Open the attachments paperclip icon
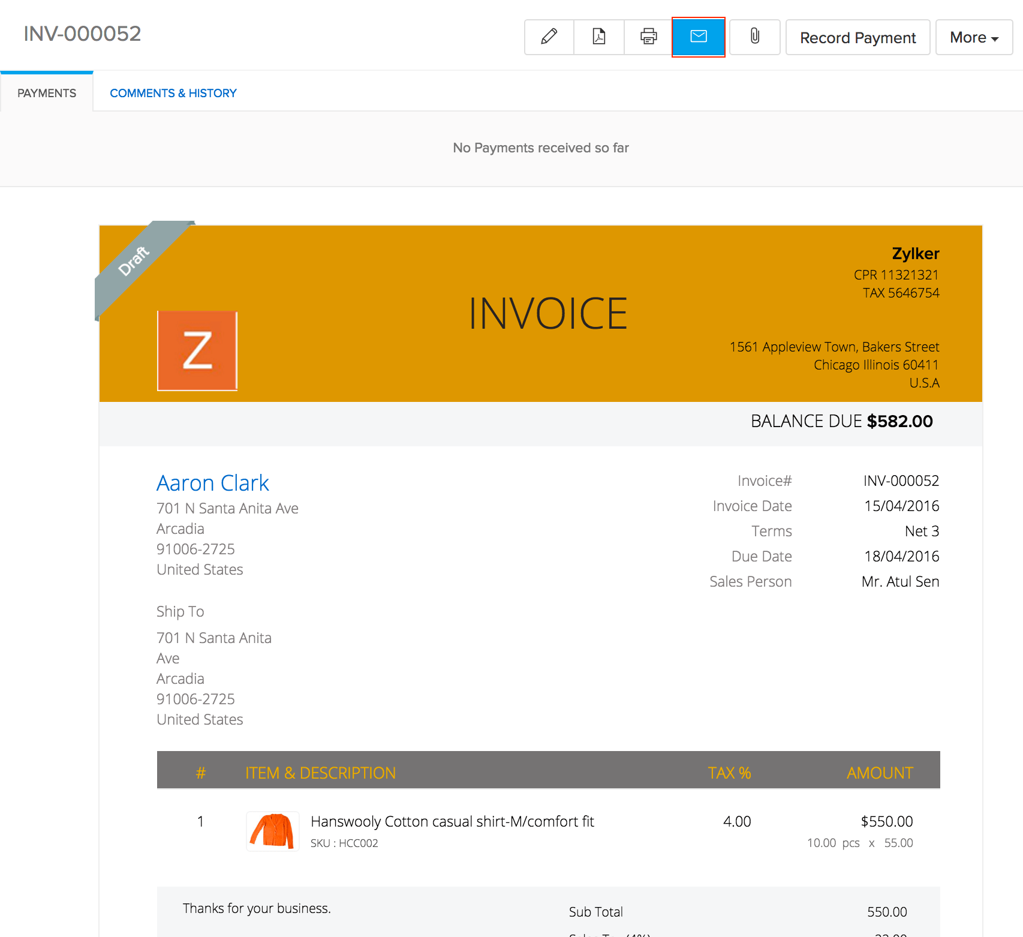1023x937 pixels. (754, 37)
